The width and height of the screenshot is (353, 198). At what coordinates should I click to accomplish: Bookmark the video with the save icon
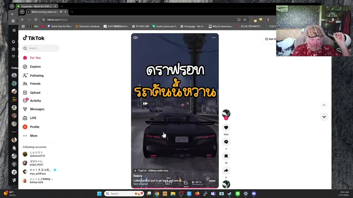pyautogui.click(x=226, y=156)
